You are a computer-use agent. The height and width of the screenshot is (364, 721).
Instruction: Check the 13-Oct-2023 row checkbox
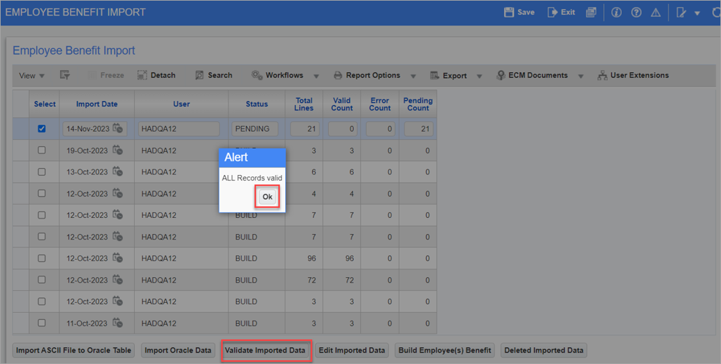click(x=41, y=172)
